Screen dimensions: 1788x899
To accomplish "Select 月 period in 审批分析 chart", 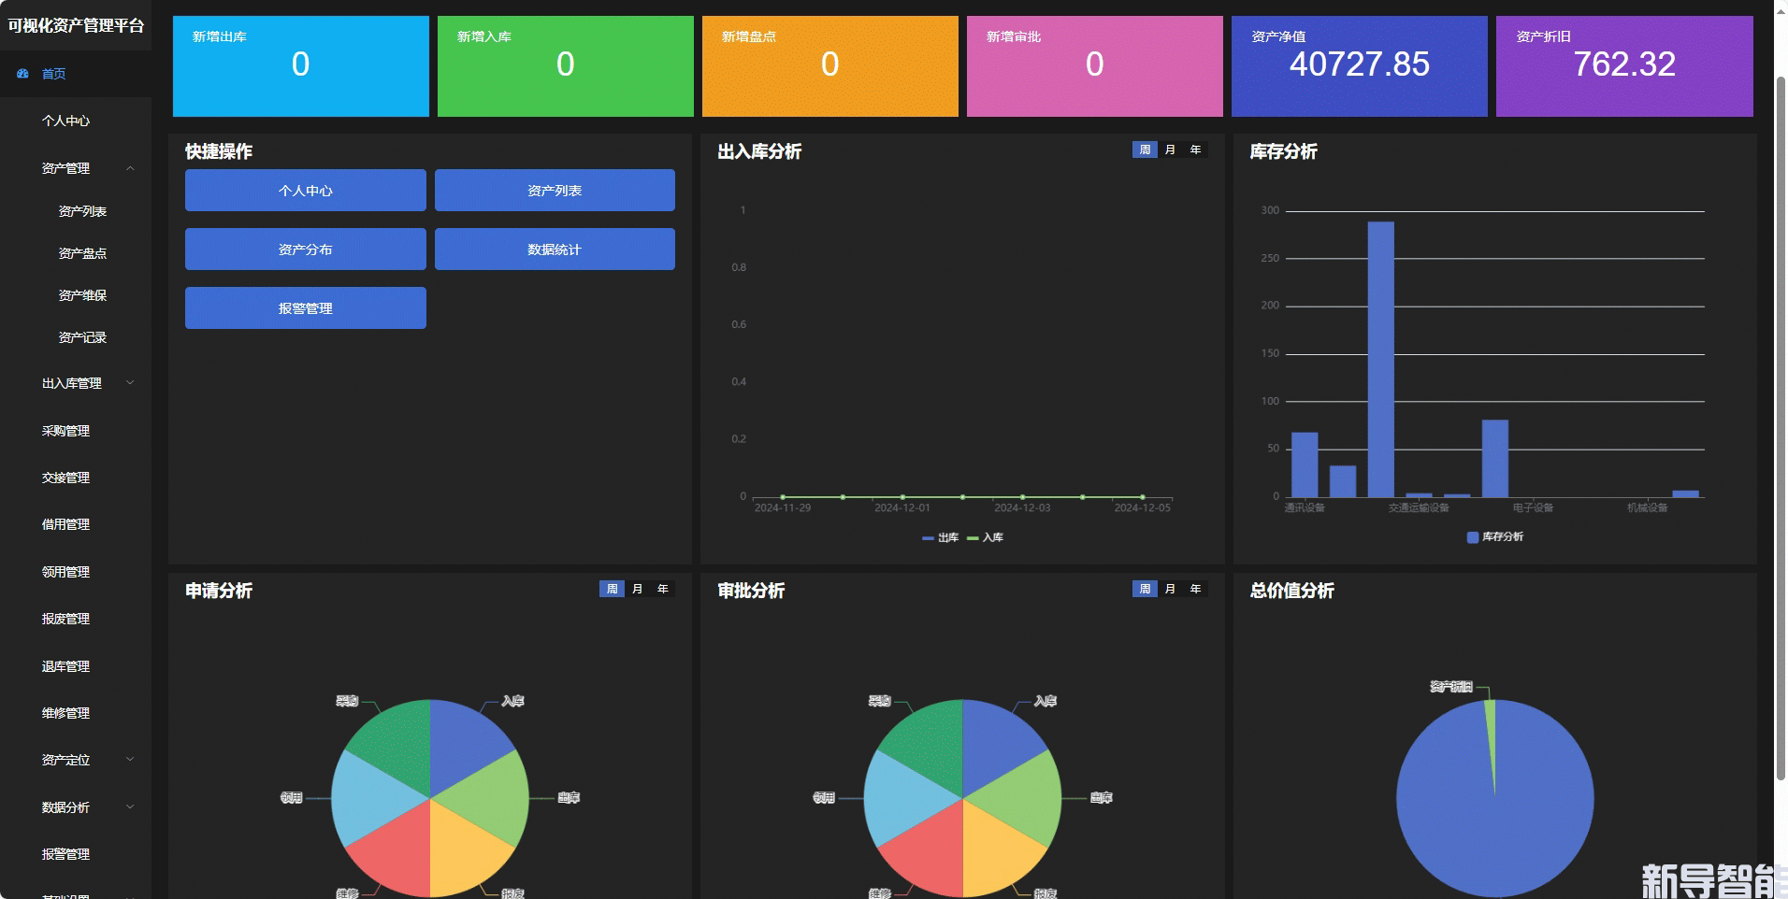I will pos(1170,590).
